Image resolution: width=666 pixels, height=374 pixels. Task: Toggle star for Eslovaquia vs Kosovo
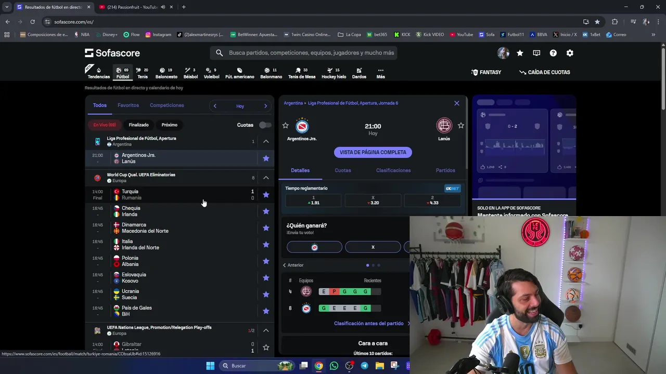pos(266,278)
